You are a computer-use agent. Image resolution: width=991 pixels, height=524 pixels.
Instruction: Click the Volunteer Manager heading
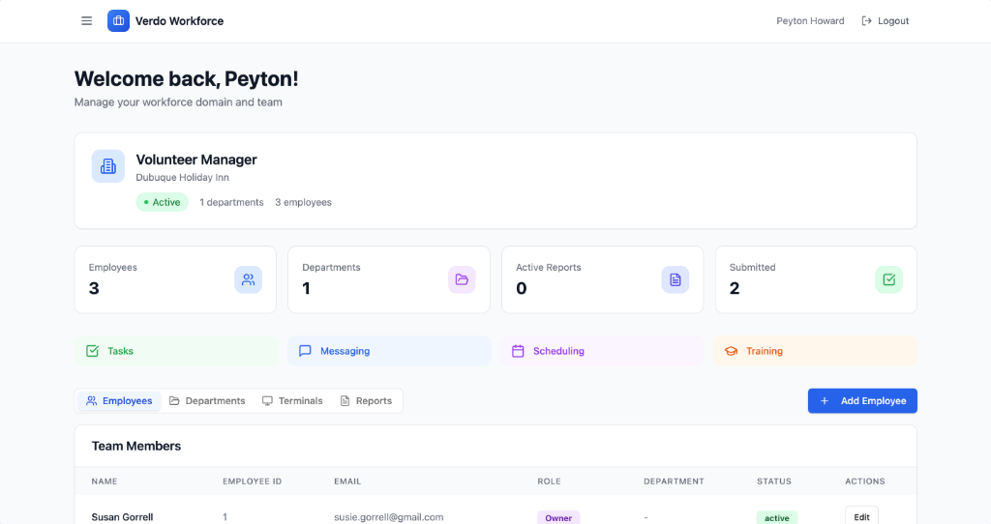coord(196,160)
